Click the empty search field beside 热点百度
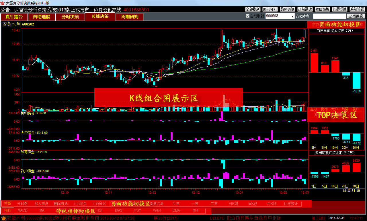Viewport: 367px width, 221px height. [330, 16]
